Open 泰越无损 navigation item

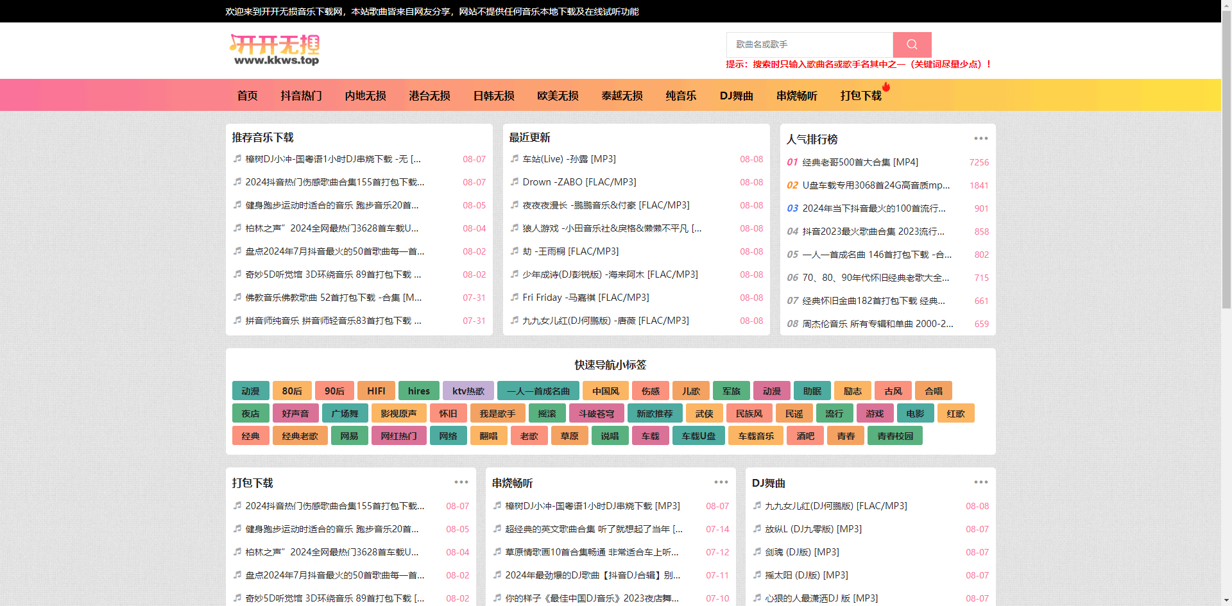click(x=622, y=96)
